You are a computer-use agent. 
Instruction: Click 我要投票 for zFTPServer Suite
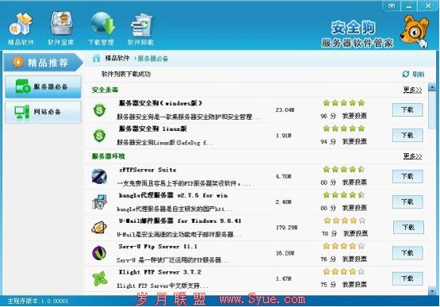pyautogui.click(x=354, y=182)
